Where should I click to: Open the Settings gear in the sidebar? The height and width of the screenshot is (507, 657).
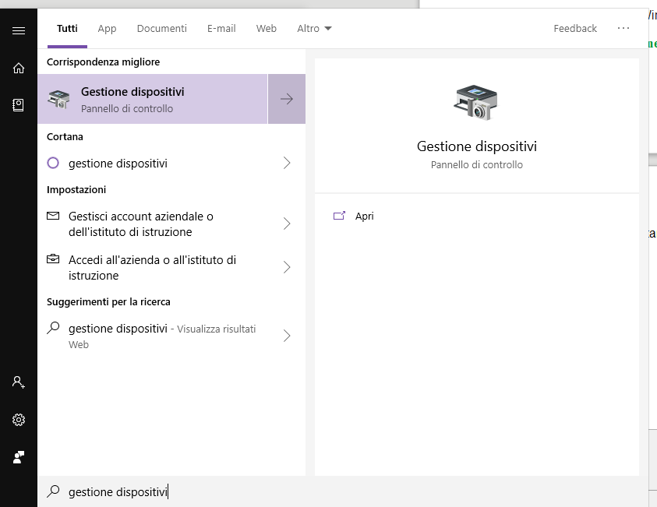(19, 420)
